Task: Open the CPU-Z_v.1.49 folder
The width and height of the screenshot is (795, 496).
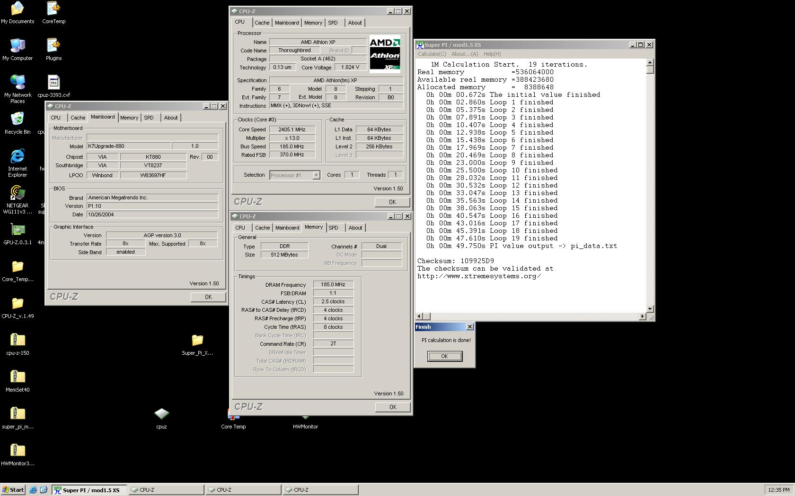Action: pos(18,307)
